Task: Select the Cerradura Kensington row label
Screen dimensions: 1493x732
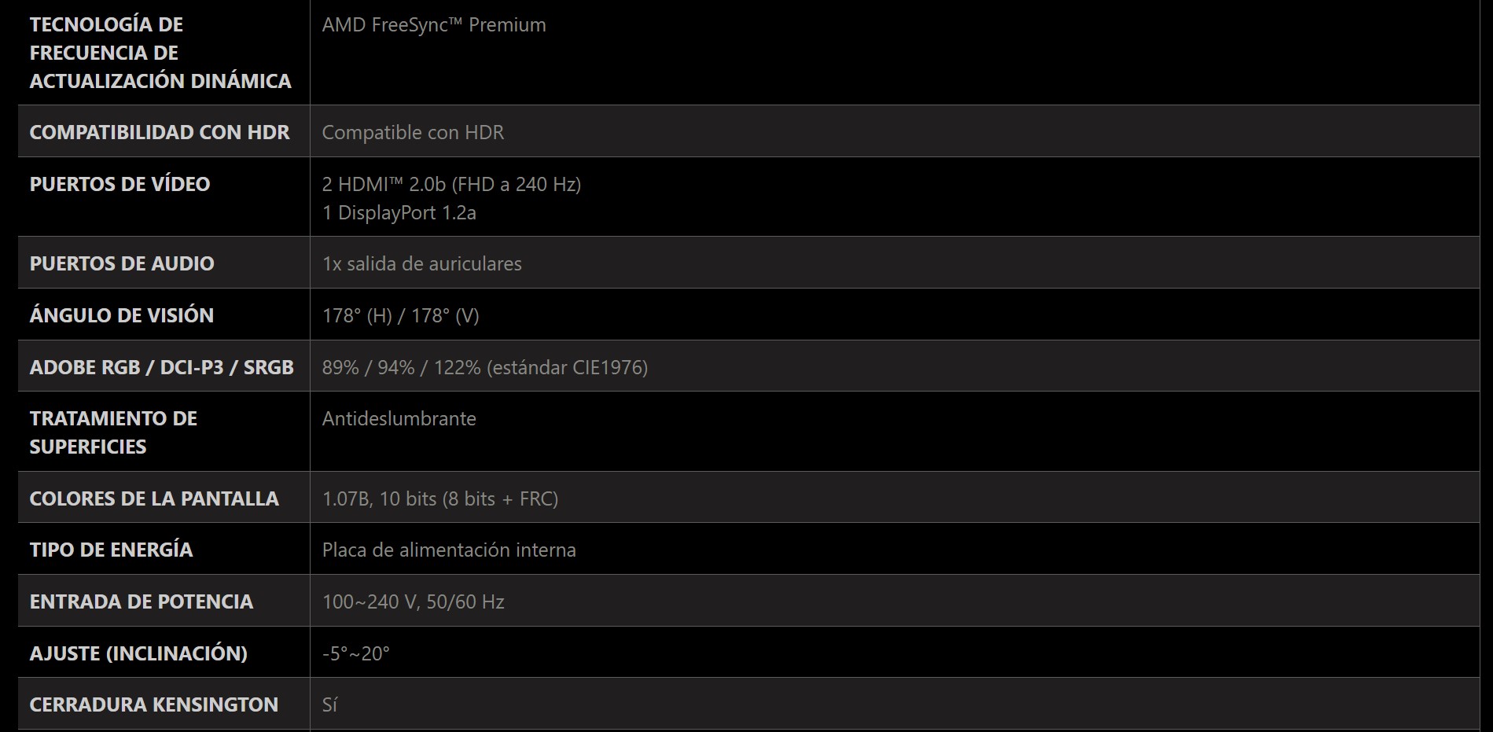Action: tap(154, 704)
